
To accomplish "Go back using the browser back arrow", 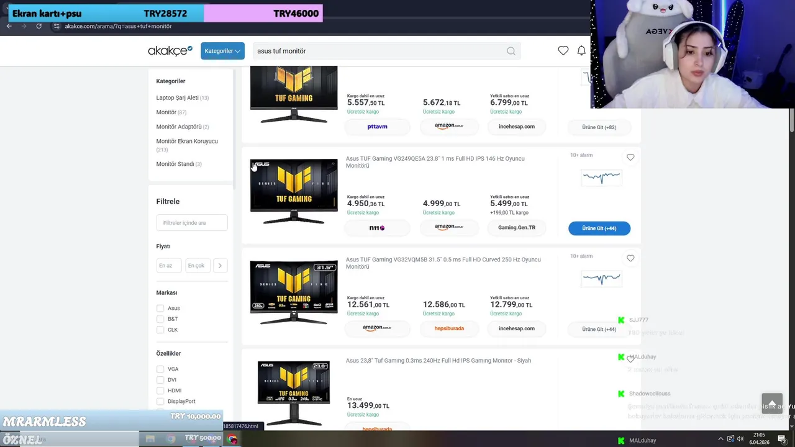I will tap(9, 26).
